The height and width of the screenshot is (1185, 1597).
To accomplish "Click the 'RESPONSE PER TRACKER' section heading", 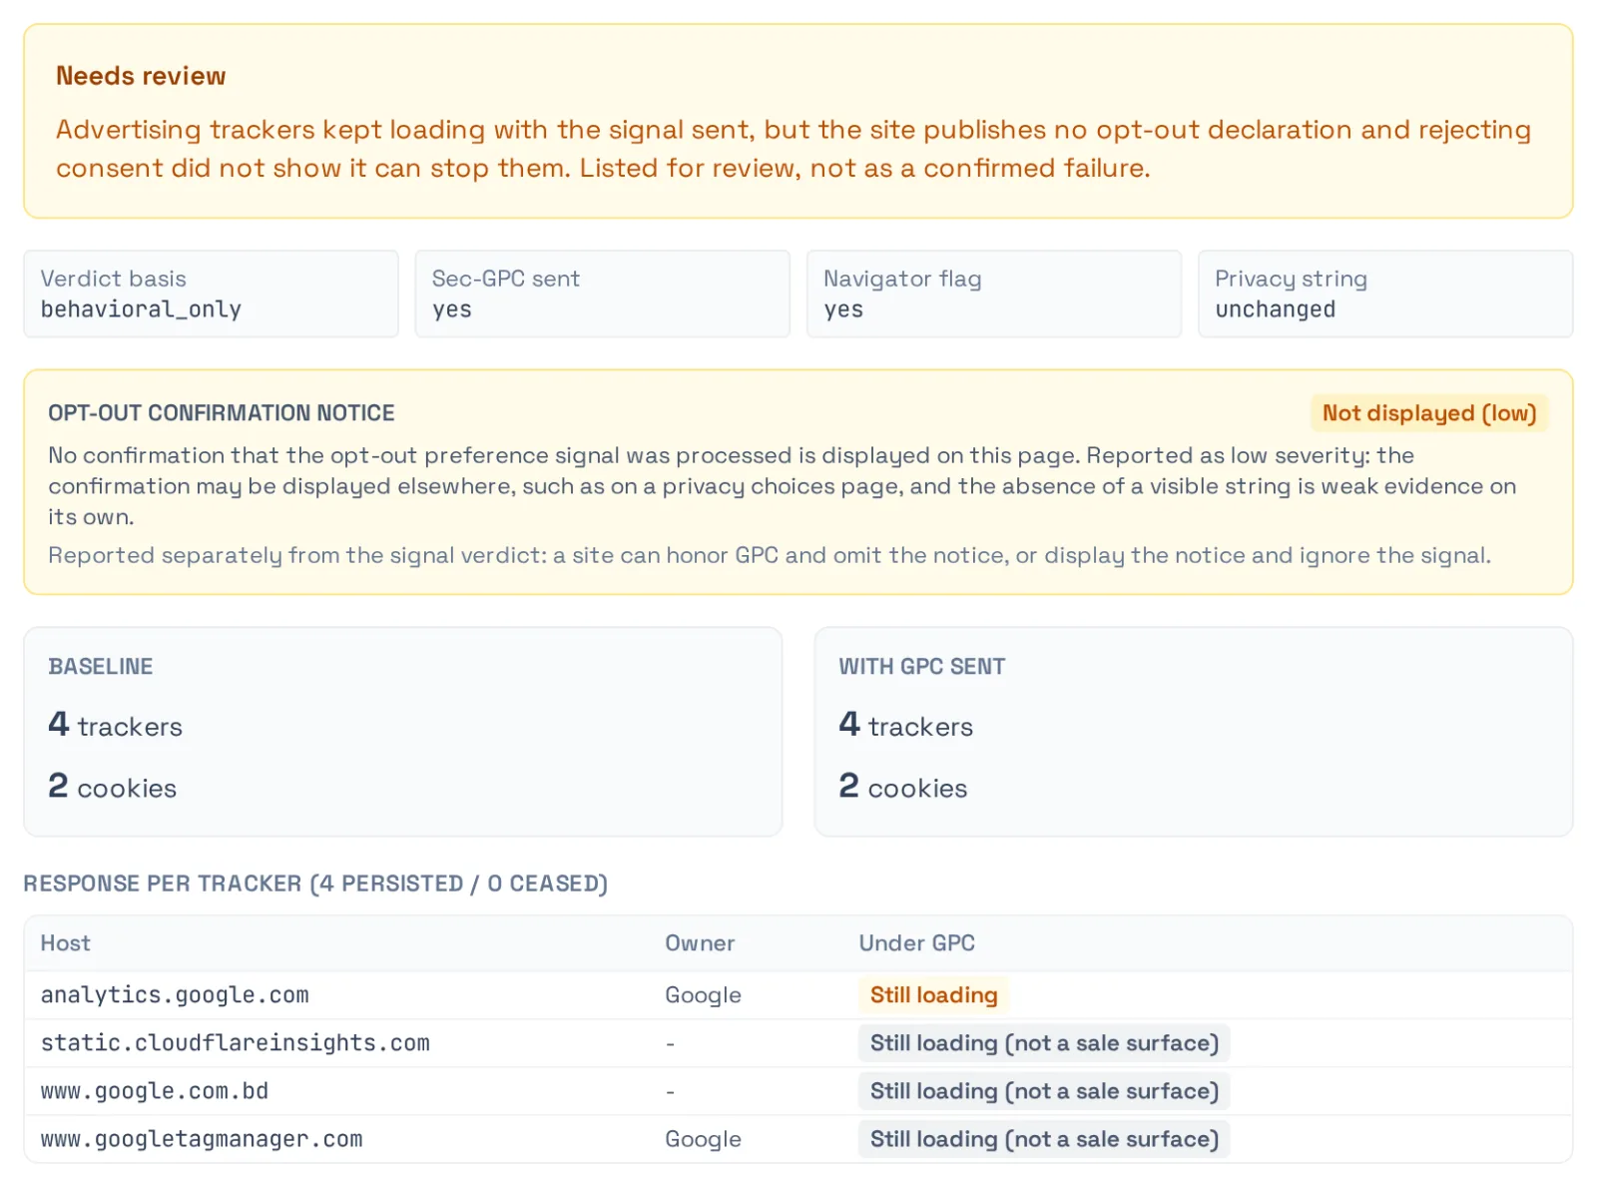I will click(x=315, y=884).
